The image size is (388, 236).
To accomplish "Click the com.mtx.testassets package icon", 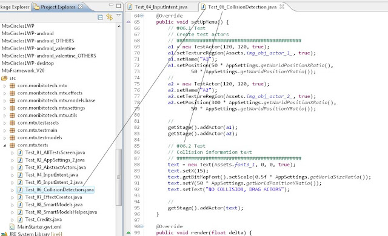I will tap(12, 123).
